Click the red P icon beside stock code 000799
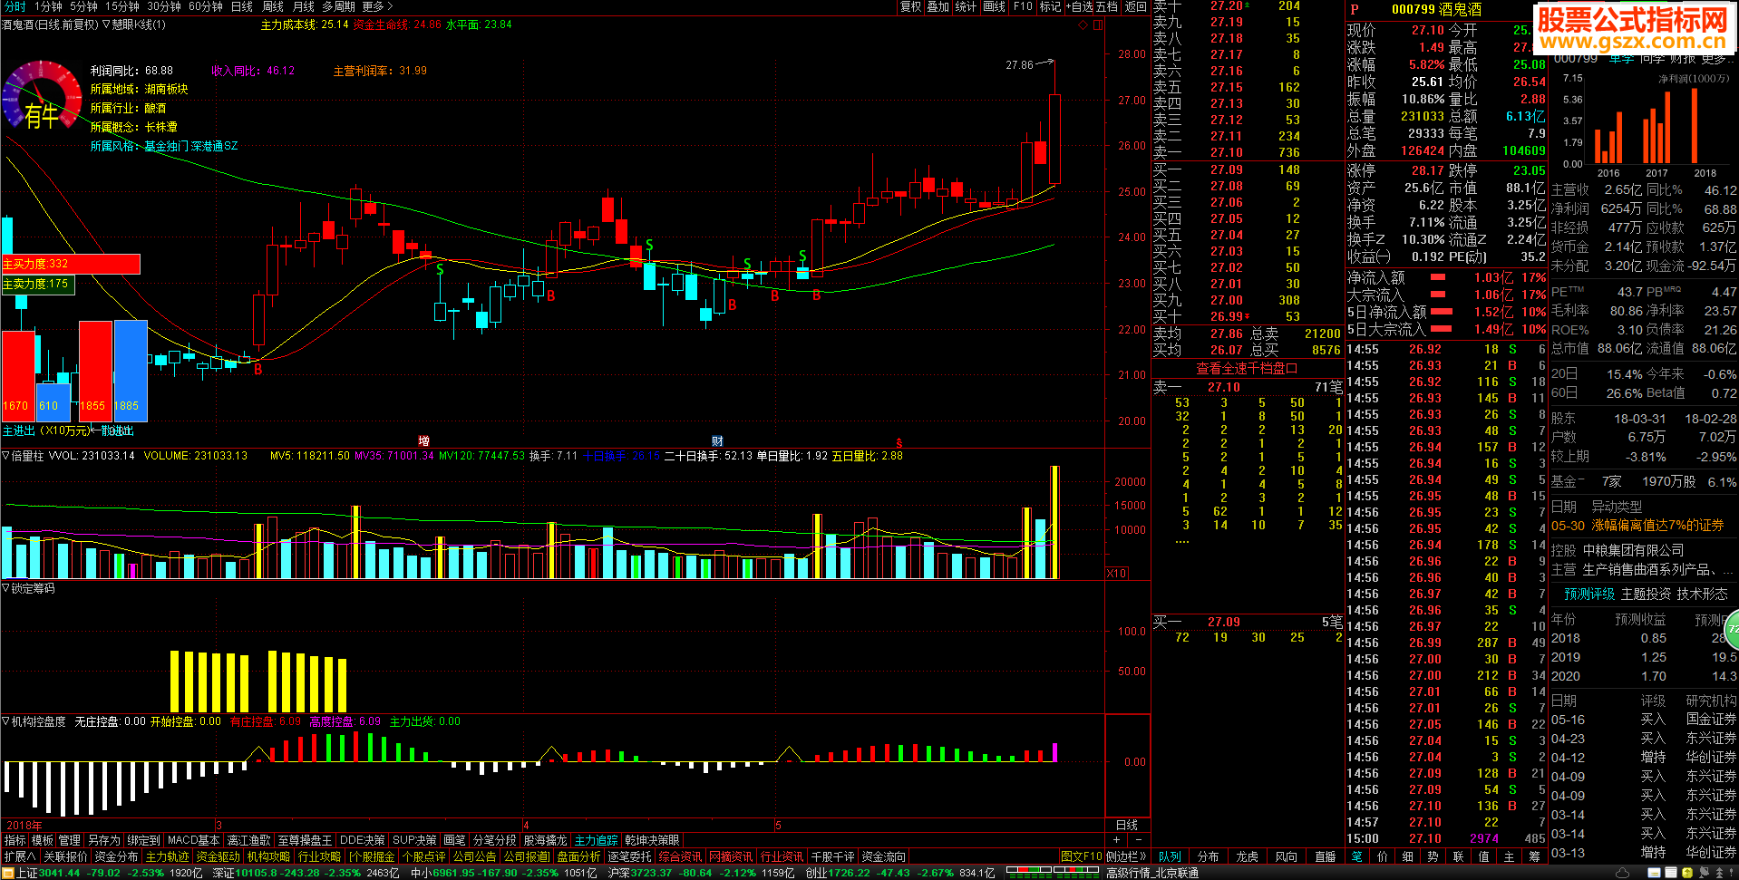This screenshot has width=1739, height=880. (1355, 9)
